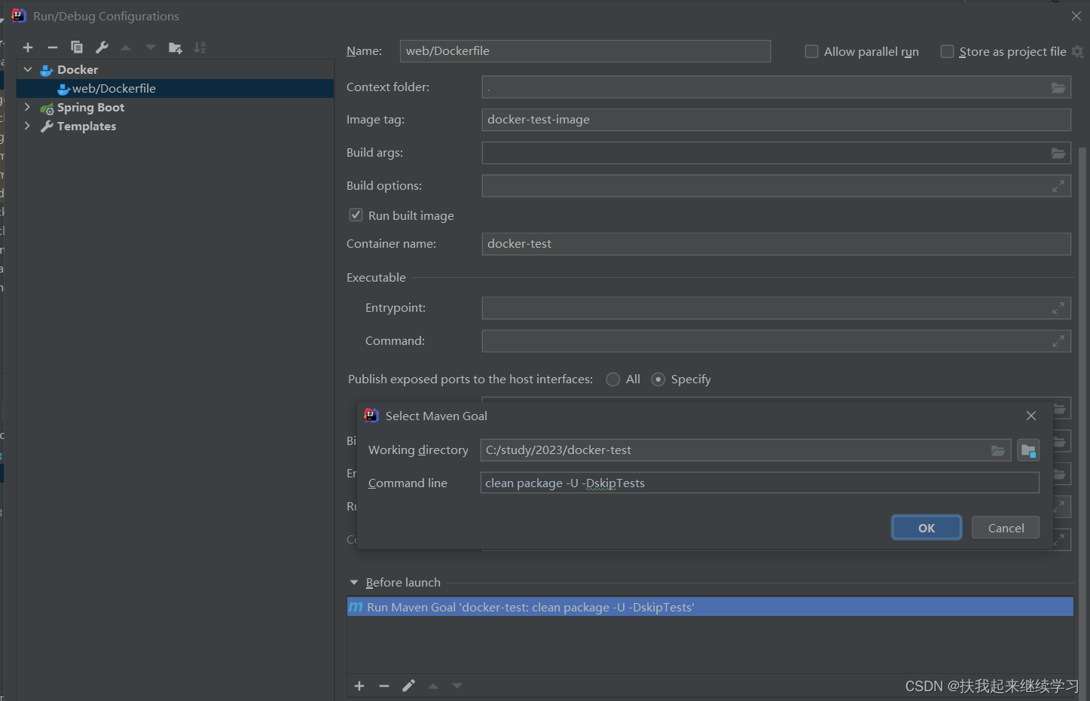This screenshot has height=701, width=1090.
Task: Focus the Command line field
Action: click(x=760, y=483)
